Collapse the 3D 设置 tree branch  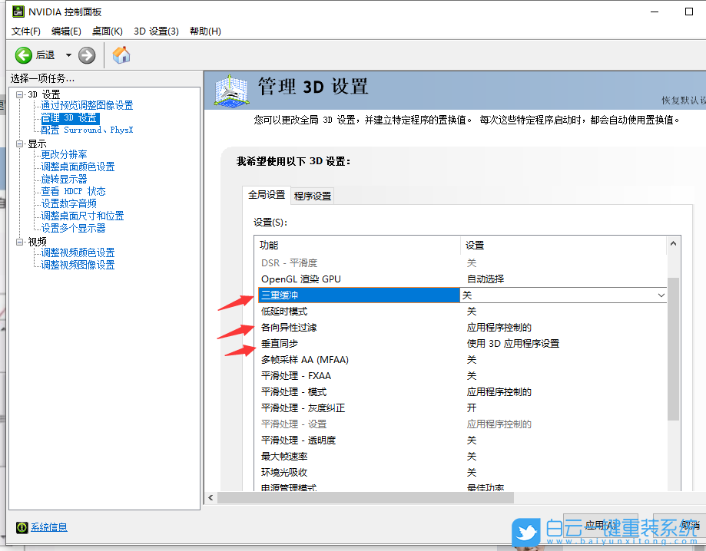[x=20, y=94]
